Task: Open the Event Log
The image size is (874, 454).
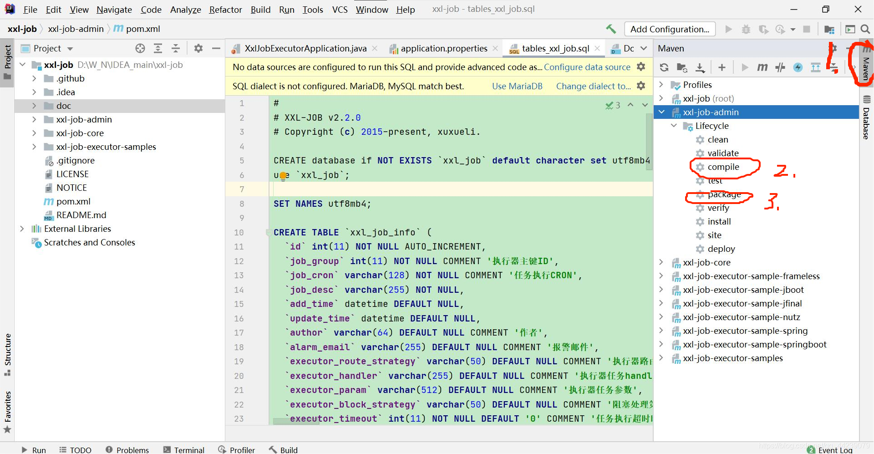Action: [x=830, y=449]
